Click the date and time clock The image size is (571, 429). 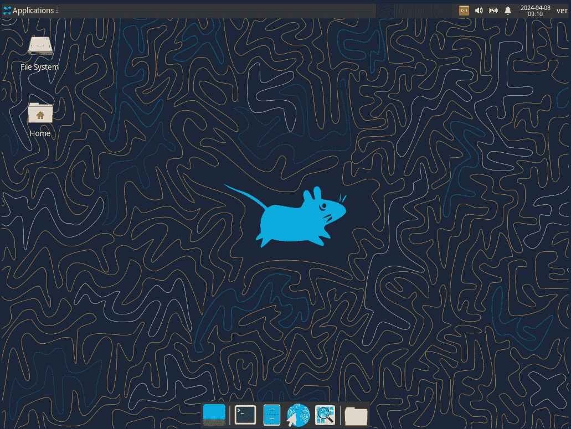point(536,11)
